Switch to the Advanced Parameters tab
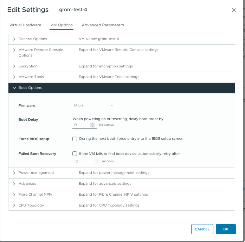This screenshot has height=242, width=245. pos(103,25)
